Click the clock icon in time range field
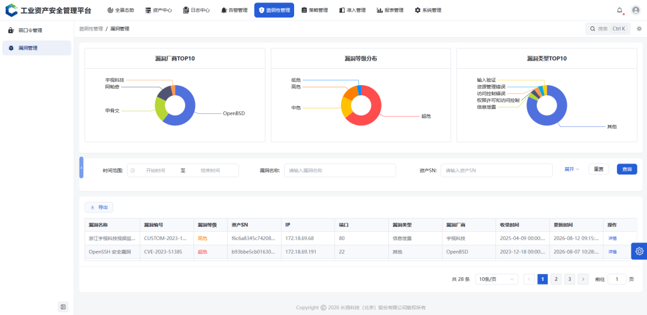This screenshot has height=315, width=647. [x=133, y=170]
